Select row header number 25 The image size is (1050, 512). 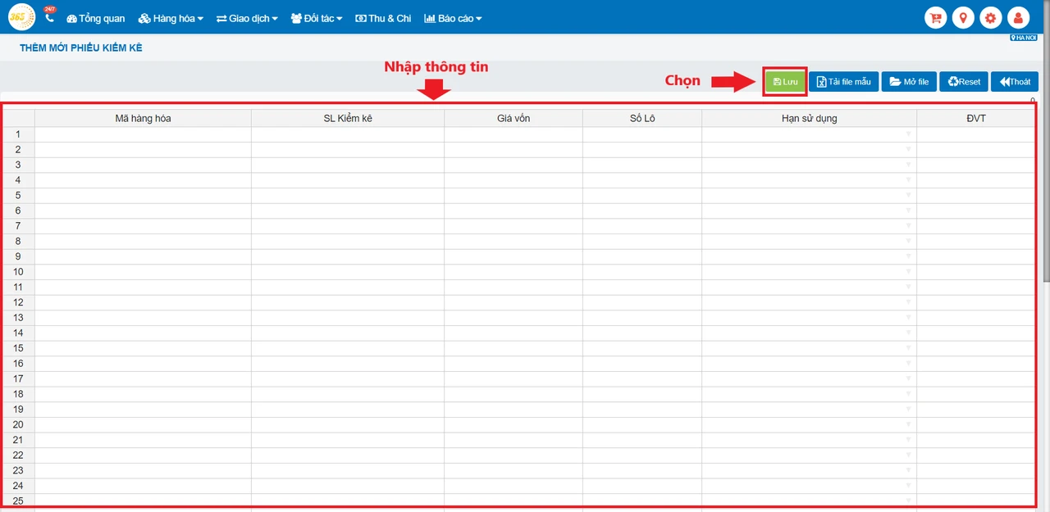click(18, 501)
